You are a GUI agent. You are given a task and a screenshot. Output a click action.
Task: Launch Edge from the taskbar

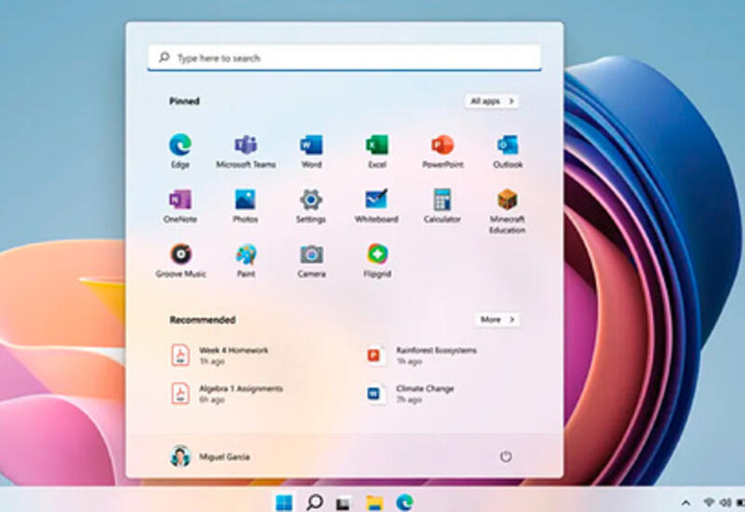[405, 502]
